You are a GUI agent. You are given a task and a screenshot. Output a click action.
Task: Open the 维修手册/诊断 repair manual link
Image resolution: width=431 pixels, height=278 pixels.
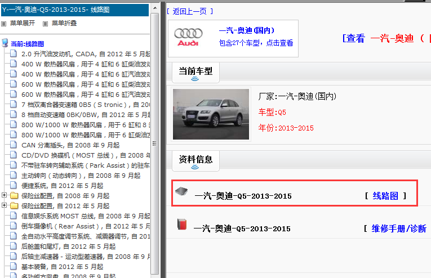[399, 228]
